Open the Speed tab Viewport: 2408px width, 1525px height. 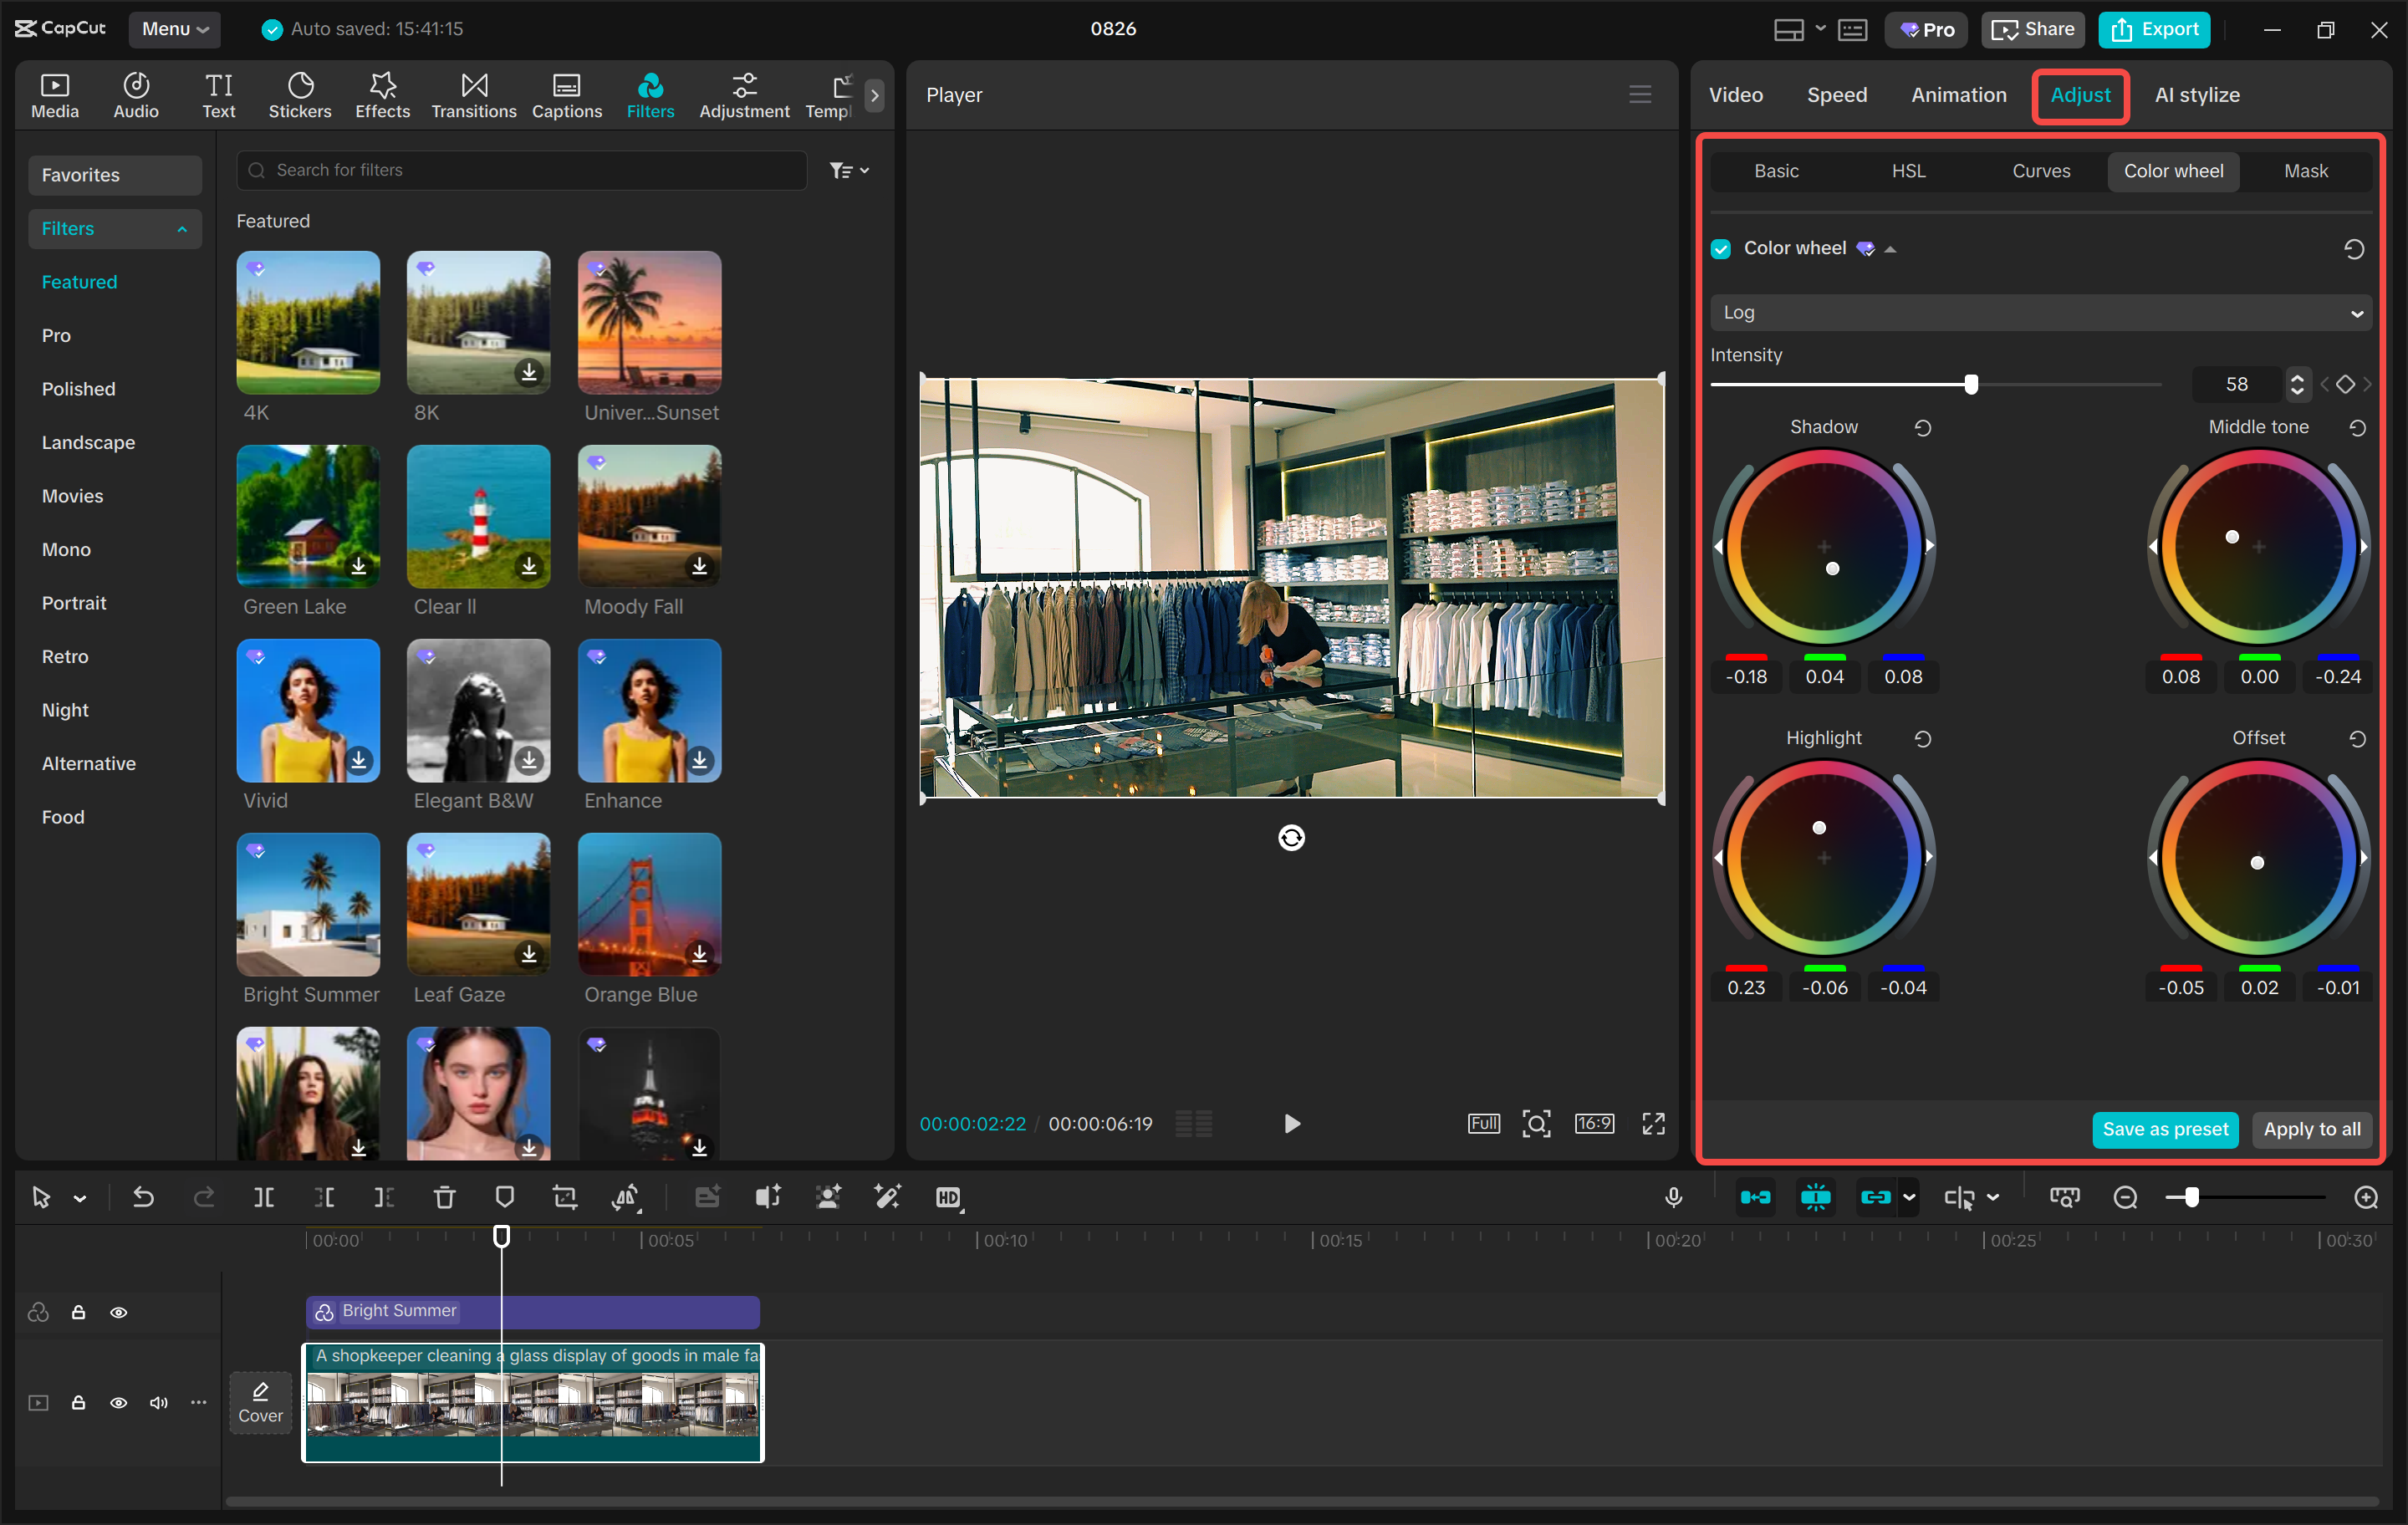[1836, 95]
